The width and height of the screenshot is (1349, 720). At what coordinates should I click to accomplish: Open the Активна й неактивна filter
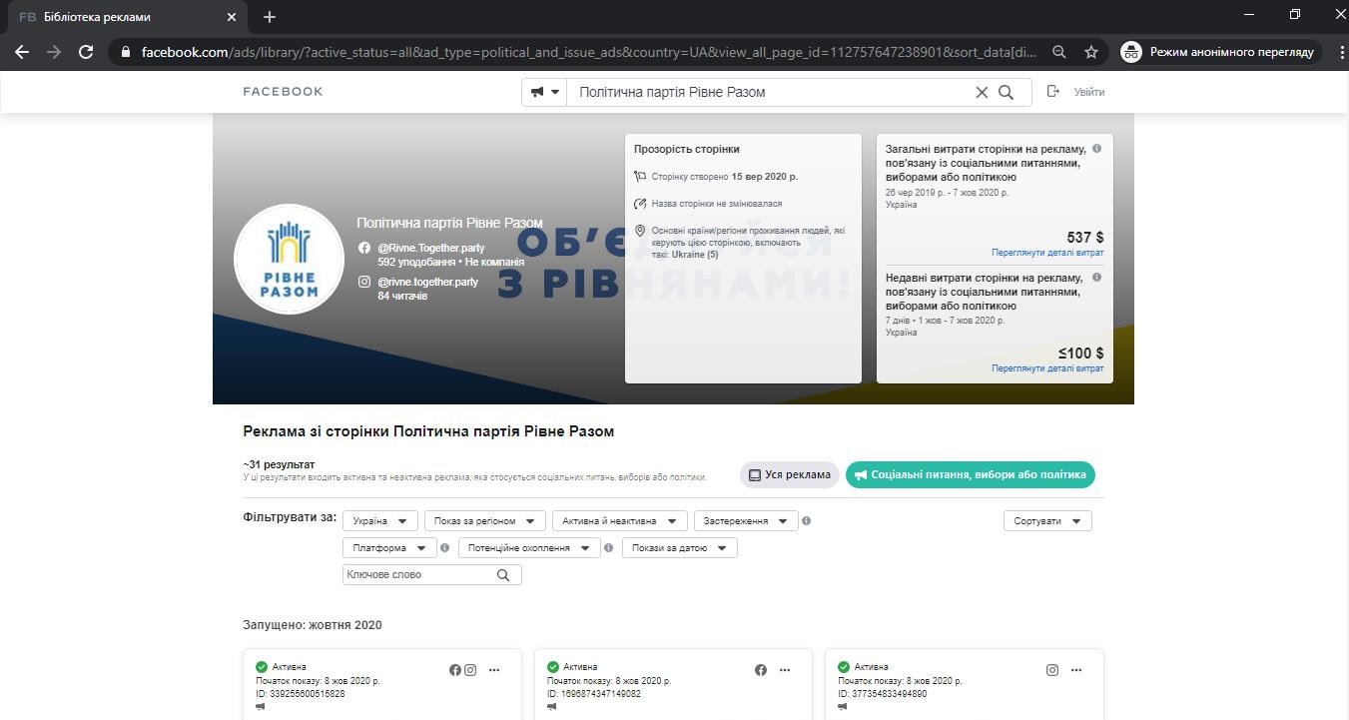pyautogui.click(x=620, y=521)
